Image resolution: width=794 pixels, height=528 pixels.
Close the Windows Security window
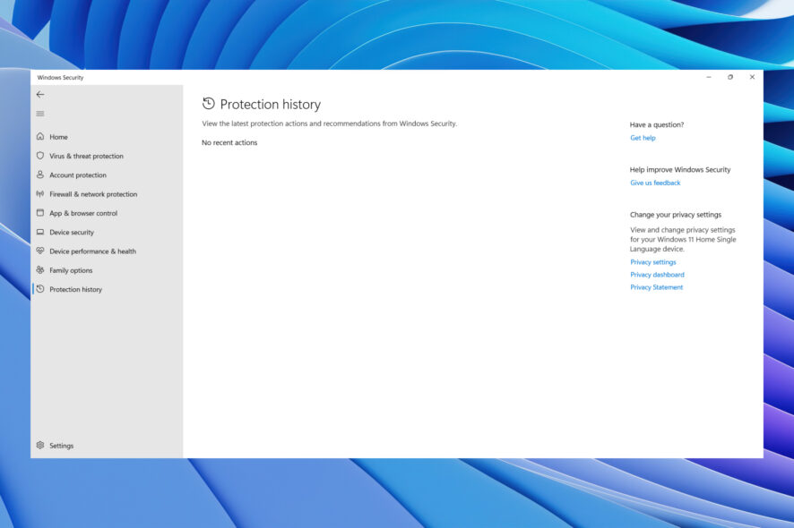click(x=752, y=77)
